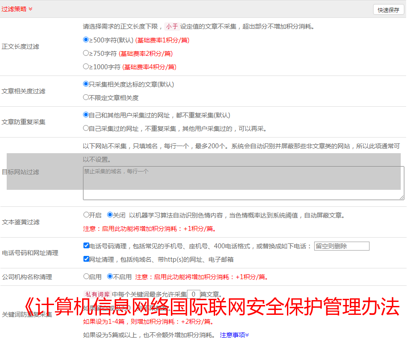Screen dimensions: 407x343
Task: Choose 不限定文章相关度 option
Action: click(x=86, y=97)
